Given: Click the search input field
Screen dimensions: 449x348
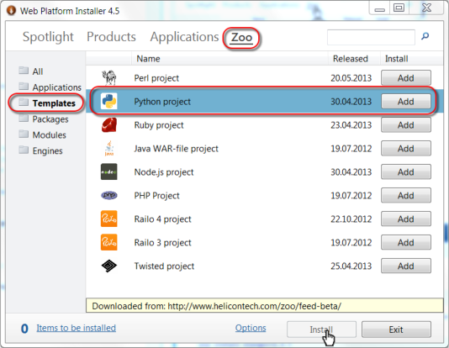Looking at the screenshot, I should [371, 37].
